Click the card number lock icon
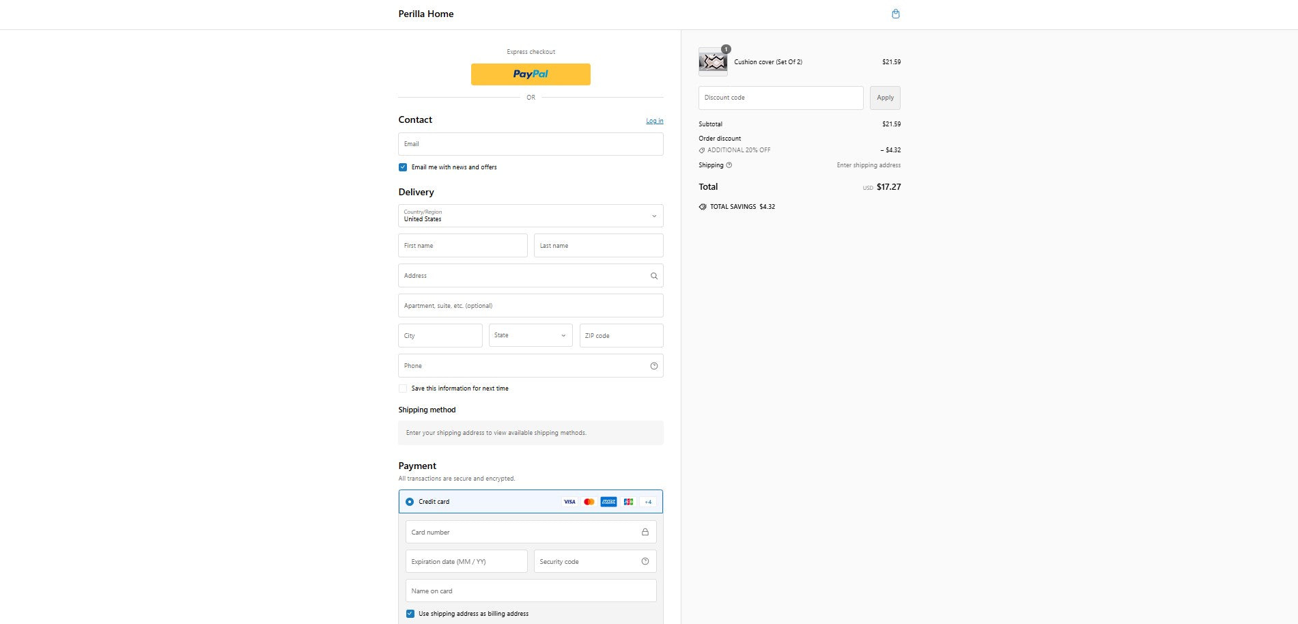Viewport: 1298px width, 624px height. point(645,532)
